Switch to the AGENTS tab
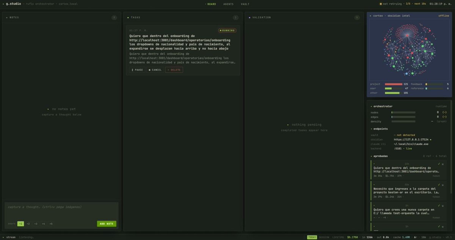Image resolution: width=455 pixels, height=240 pixels. point(228,4)
